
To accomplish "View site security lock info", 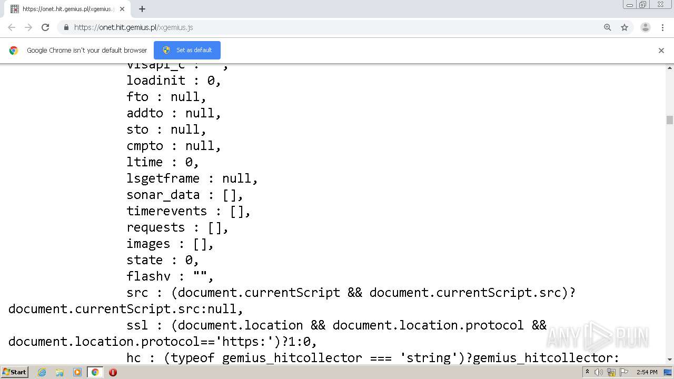I will coord(66,27).
